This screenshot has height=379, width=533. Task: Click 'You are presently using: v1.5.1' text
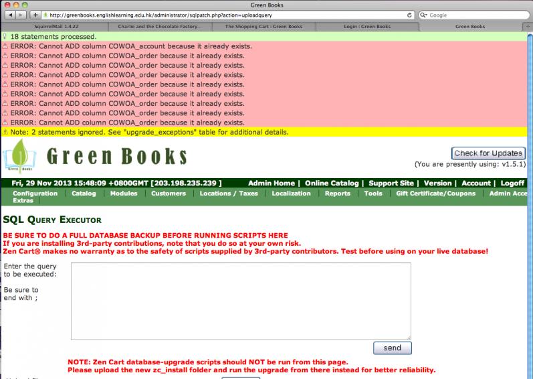(470, 164)
